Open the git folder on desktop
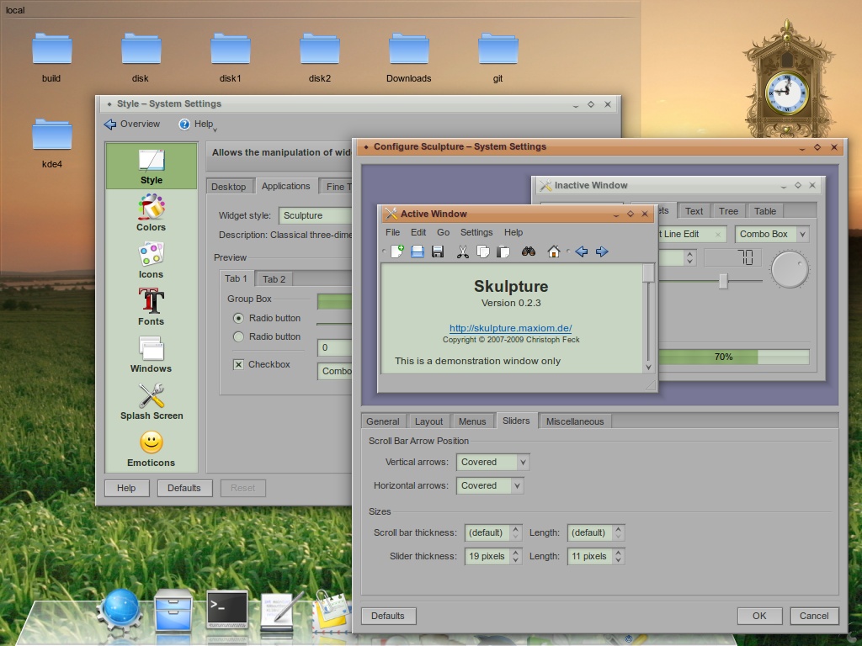 point(498,57)
